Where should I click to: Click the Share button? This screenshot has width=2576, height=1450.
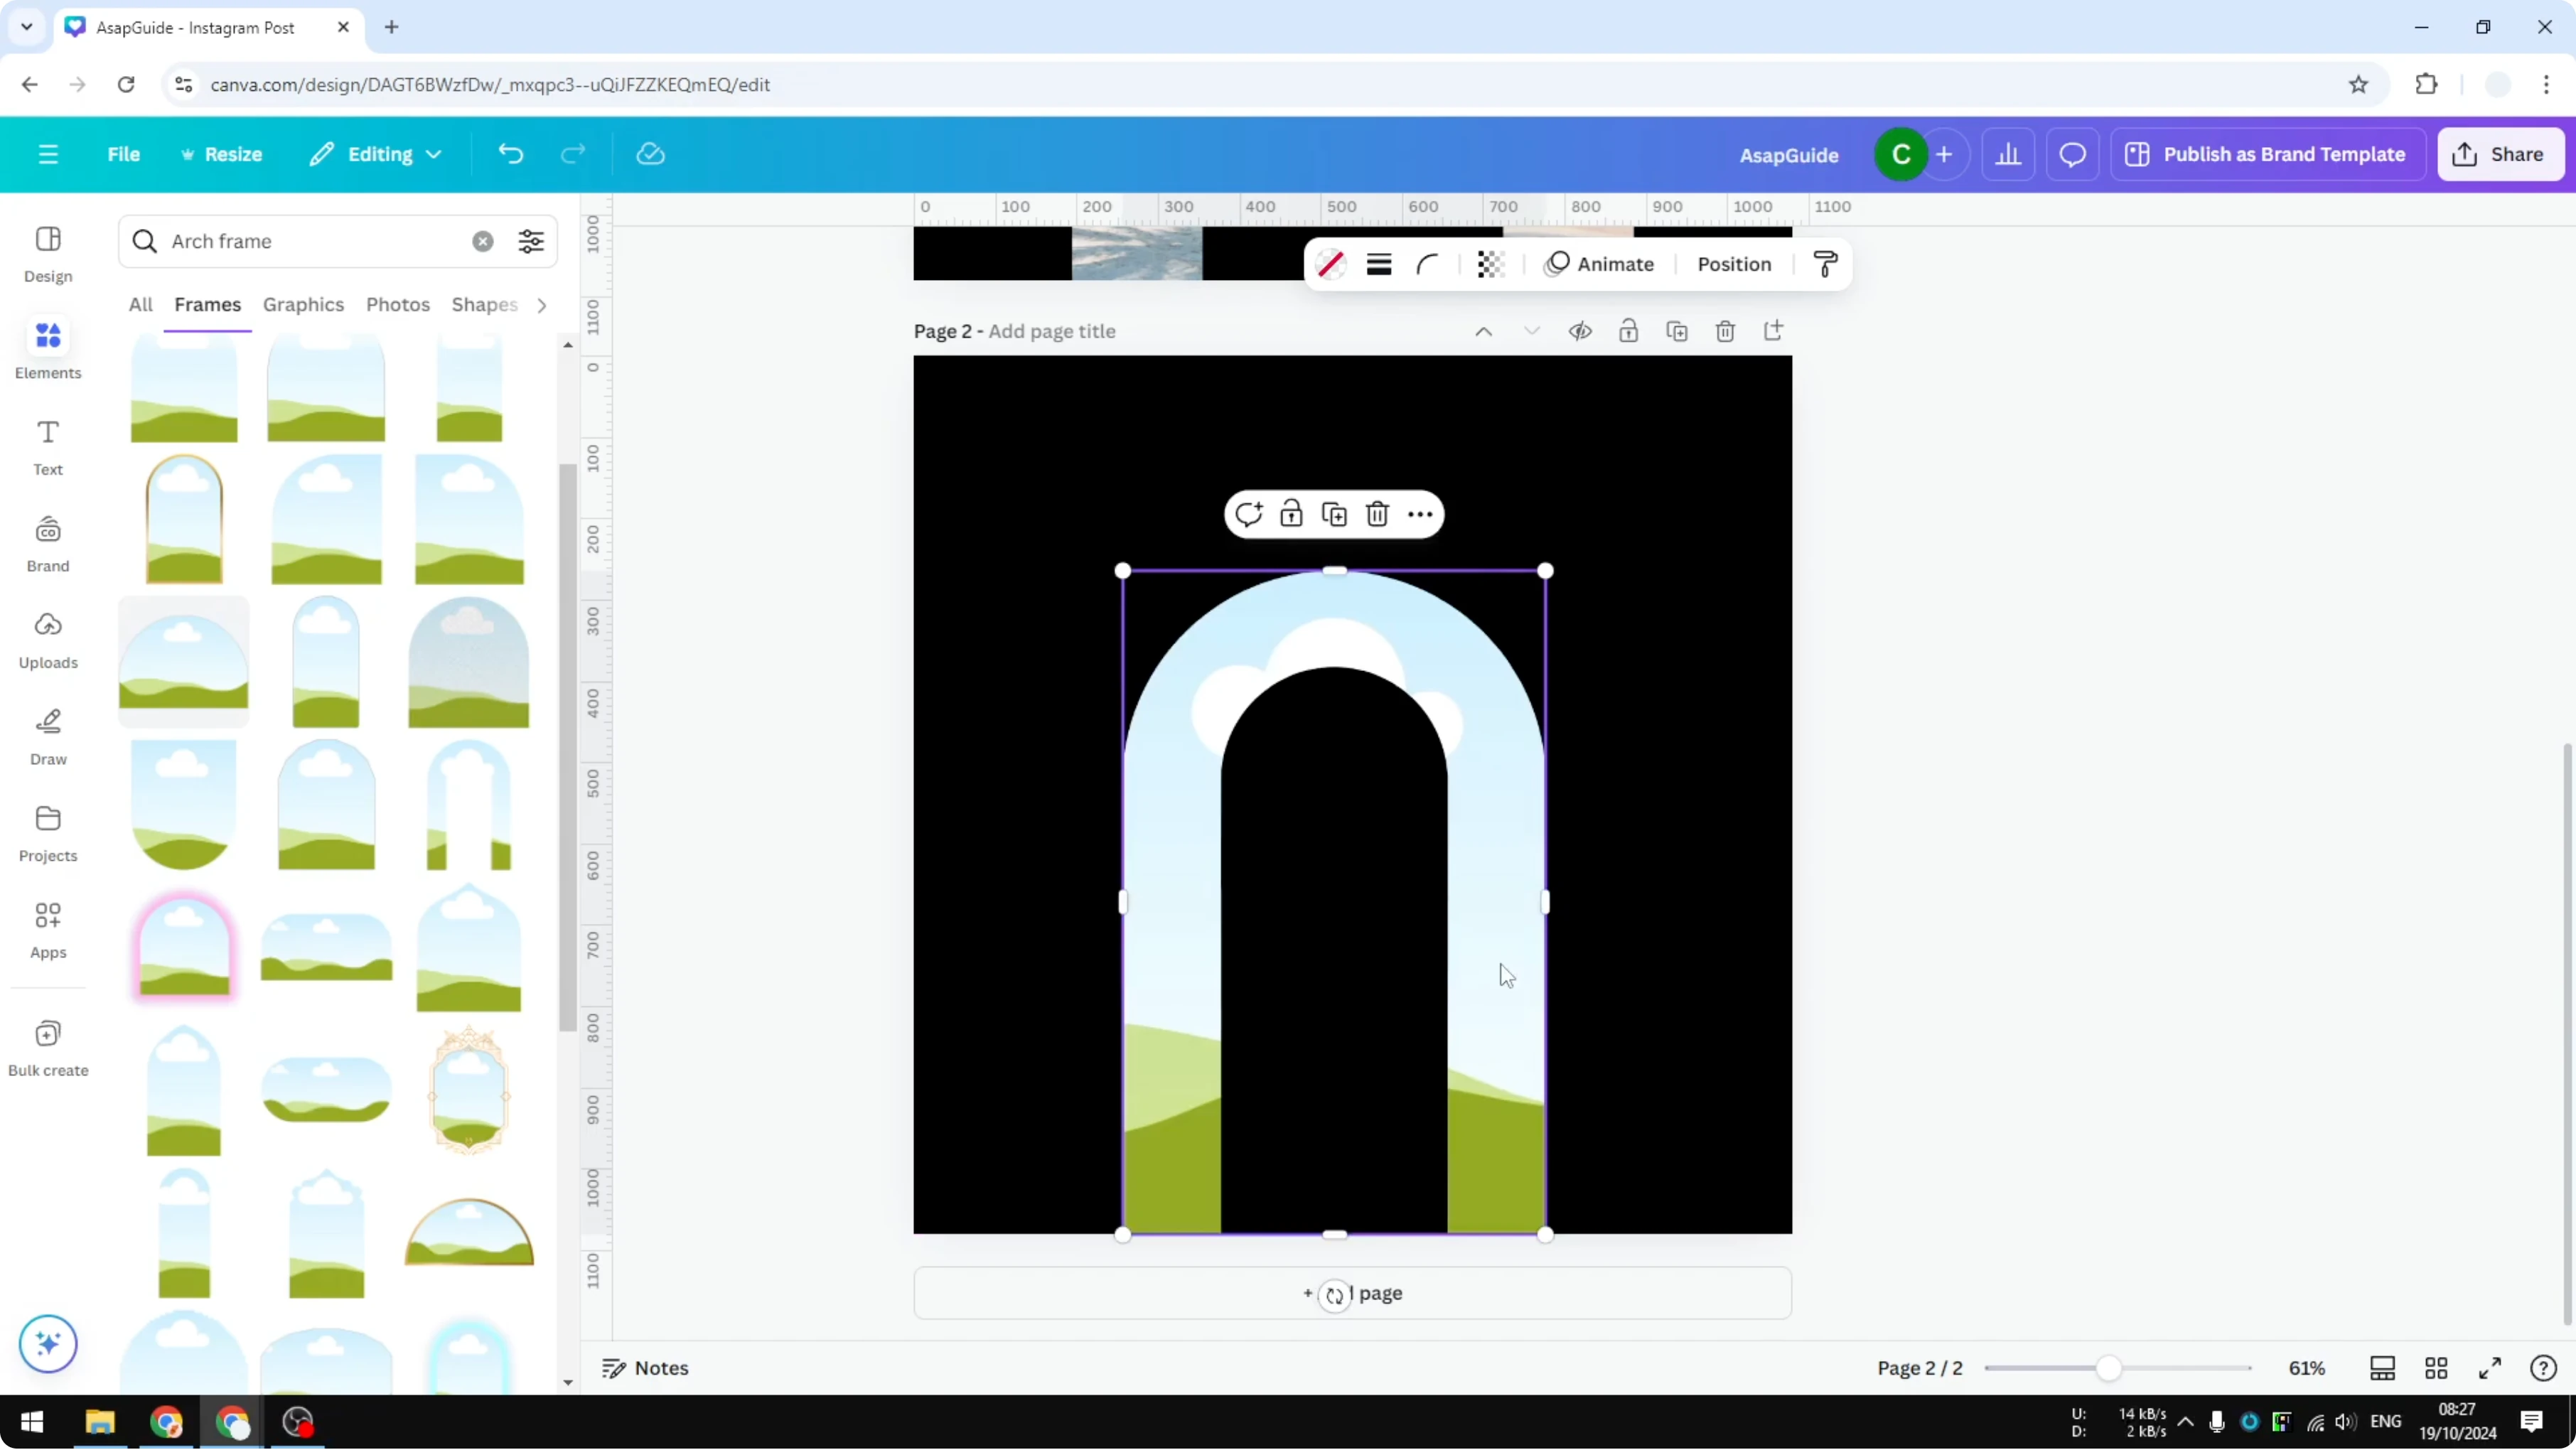[2501, 153]
